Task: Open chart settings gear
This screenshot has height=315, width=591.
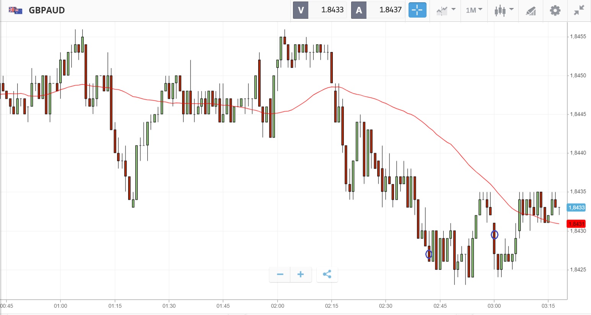Action: pos(555,10)
